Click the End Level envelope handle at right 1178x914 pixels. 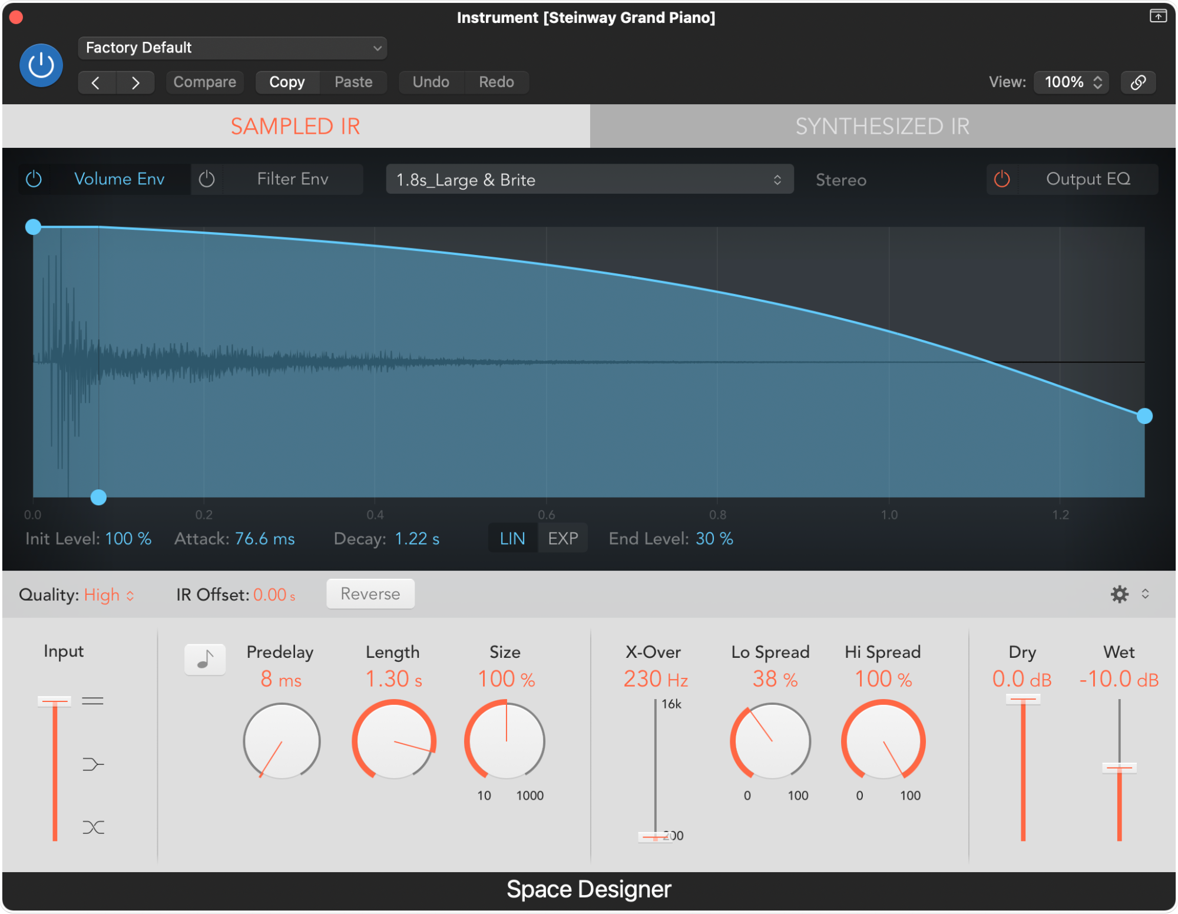pyautogui.click(x=1144, y=416)
